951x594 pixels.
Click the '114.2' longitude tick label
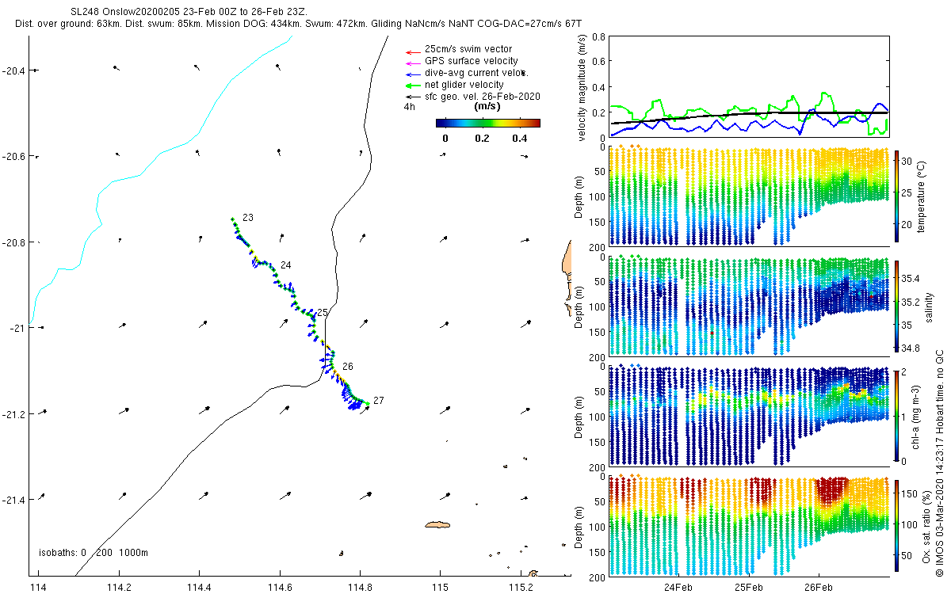(x=119, y=588)
